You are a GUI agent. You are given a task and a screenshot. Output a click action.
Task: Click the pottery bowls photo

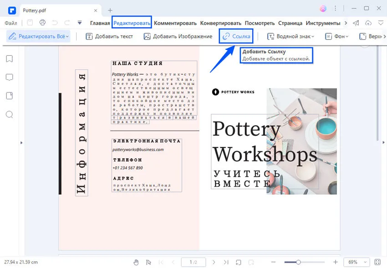pos(301,141)
